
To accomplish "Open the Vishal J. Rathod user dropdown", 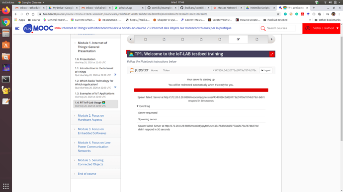I will coord(321,28).
